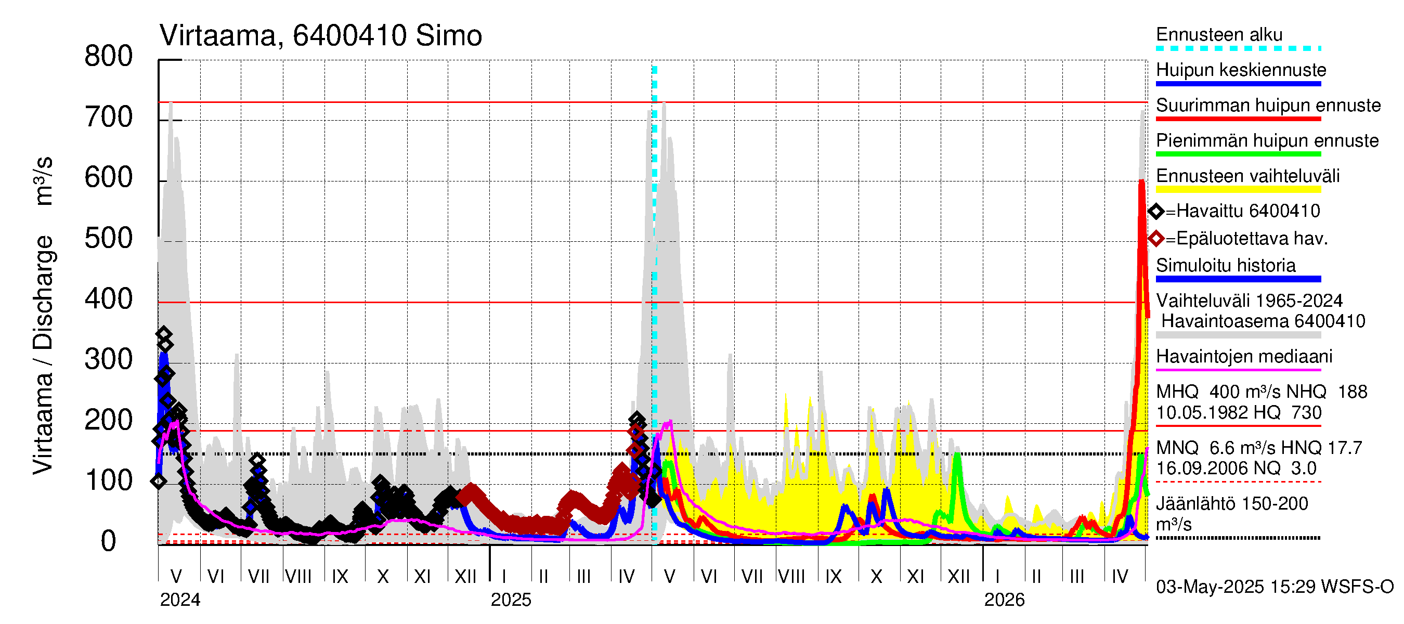The width and height of the screenshot is (1404, 624).
Task: Click 'Simuloitu historia' legend label
Action: click(1226, 265)
